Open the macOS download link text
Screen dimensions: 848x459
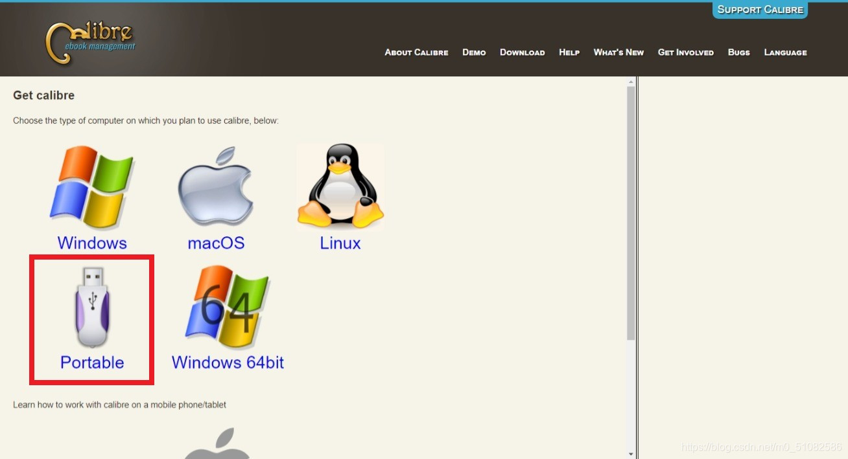point(216,243)
